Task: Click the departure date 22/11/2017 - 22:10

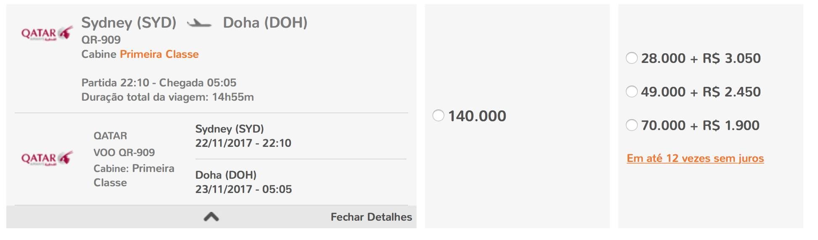Action: pyautogui.click(x=243, y=143)
